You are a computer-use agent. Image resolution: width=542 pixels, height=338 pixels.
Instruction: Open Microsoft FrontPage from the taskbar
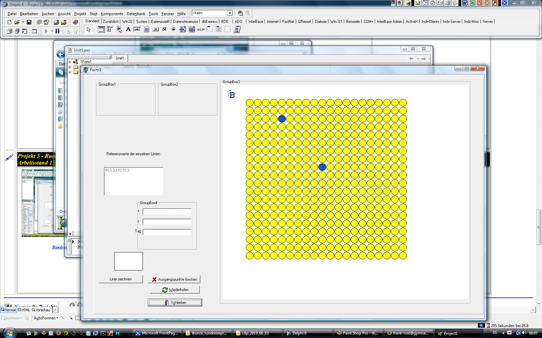[157, 333]
